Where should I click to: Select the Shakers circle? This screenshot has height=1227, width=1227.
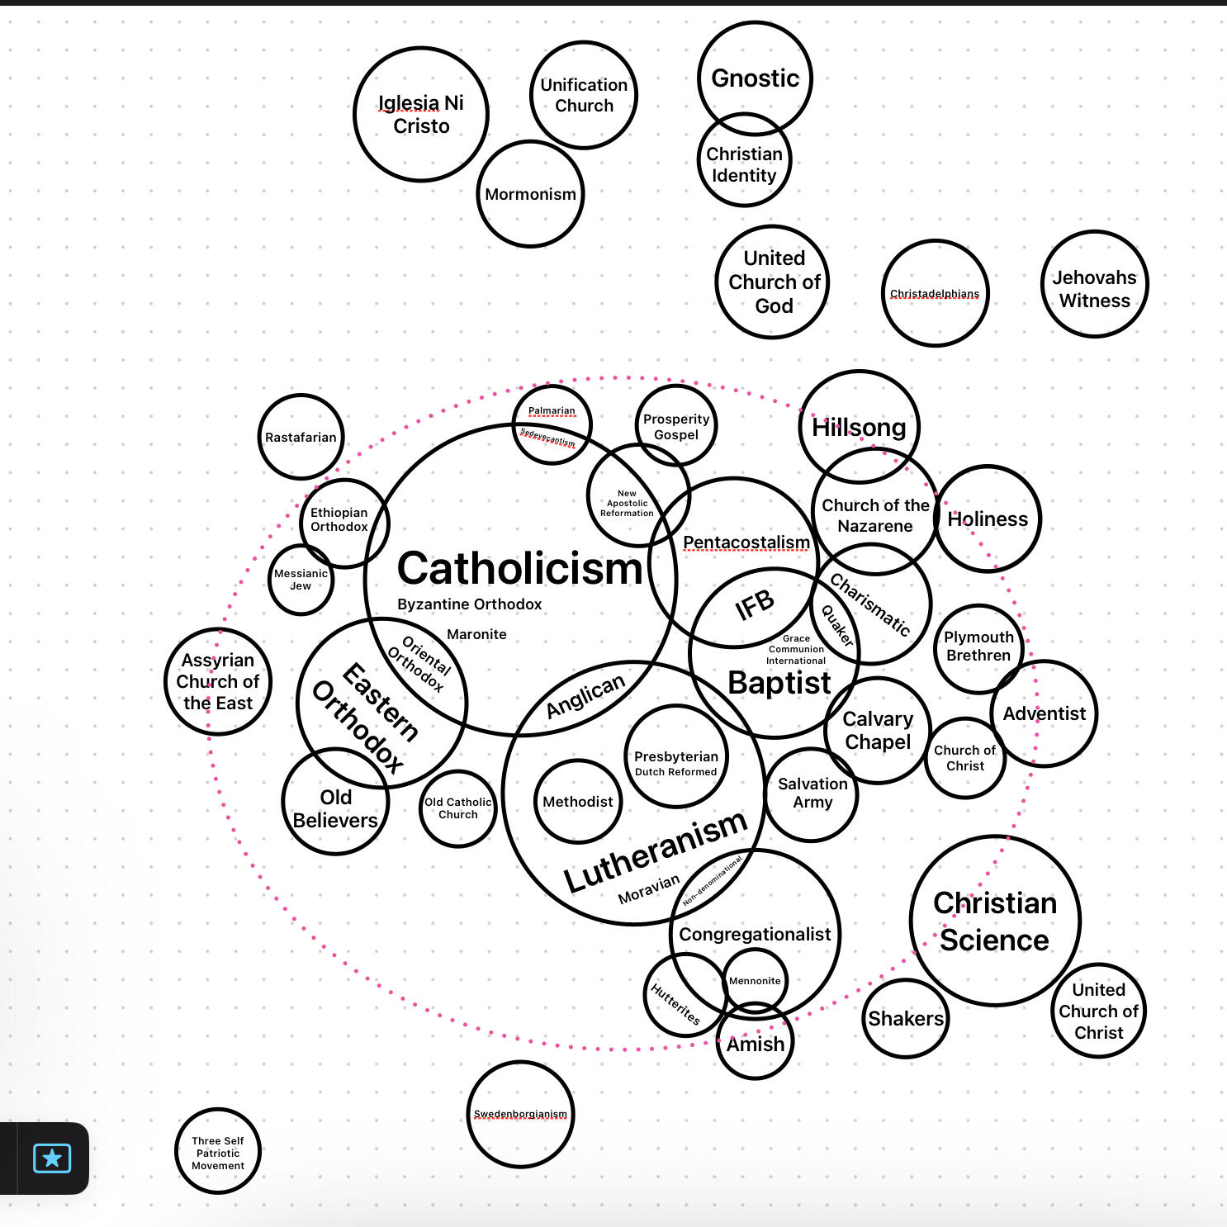pyautogui.click(x=905, y=1018)
